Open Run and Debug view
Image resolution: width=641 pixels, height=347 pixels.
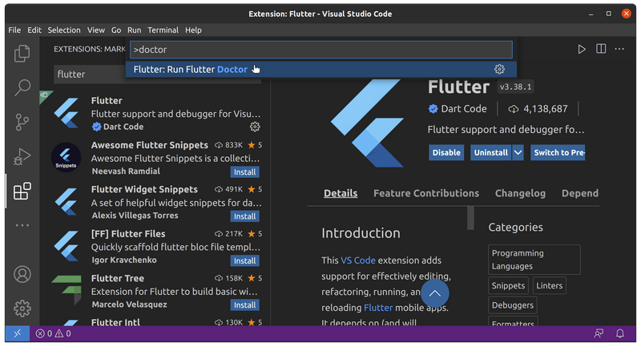click(x=22, y=156)
